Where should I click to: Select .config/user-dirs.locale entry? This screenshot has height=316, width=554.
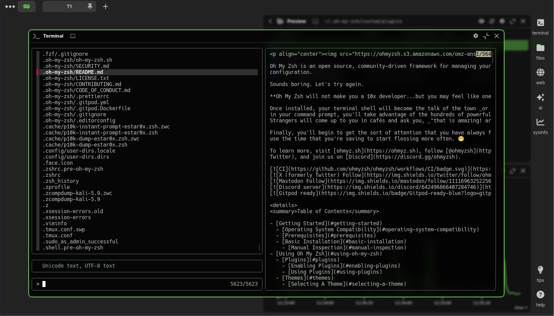pos(79,151)
